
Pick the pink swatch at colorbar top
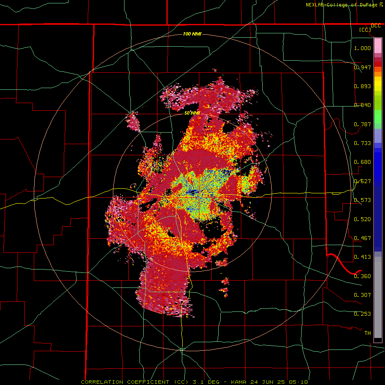(x=378, y=45)
